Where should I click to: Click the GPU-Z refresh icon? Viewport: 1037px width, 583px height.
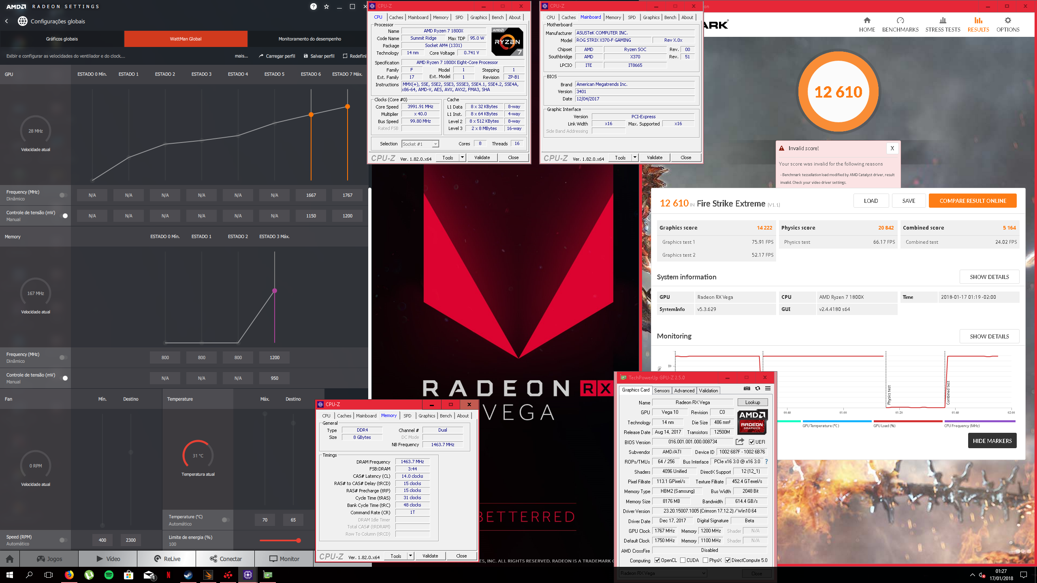pos(757,389)
